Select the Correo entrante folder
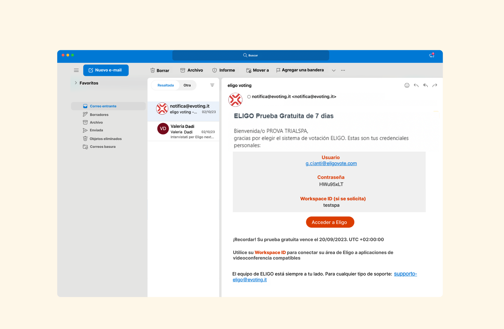Screen dimensions: 504x329 pos(108,106)
